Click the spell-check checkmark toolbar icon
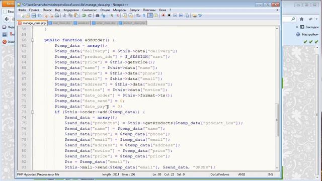Screen dimensions: 322x181 tap(200, 16)
